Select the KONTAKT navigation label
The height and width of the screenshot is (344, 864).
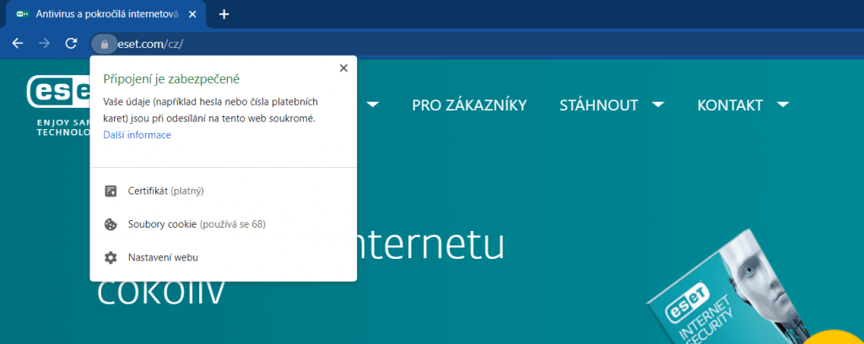(730, 105)
